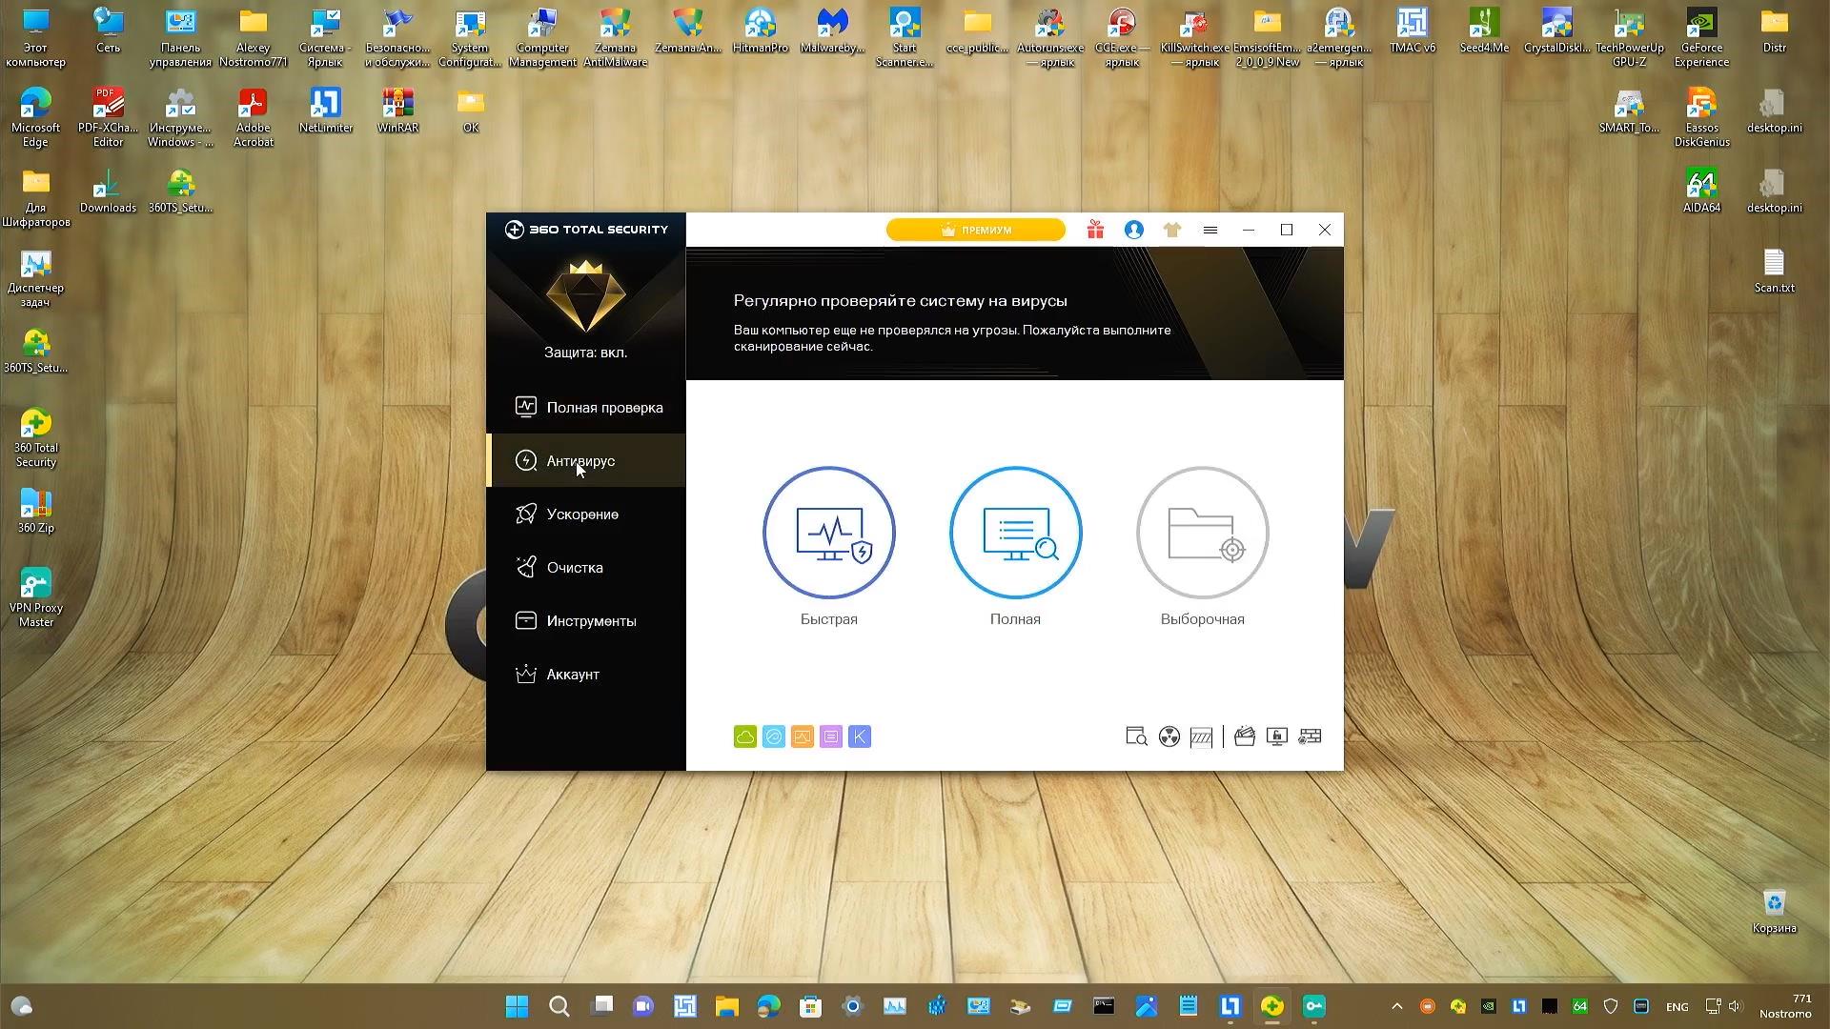The width and height of the screenshot is (1830, 1029).
Task: Toggle the blue KunPeng K engine
Action: pyautogui.click(x=859, y=736)
